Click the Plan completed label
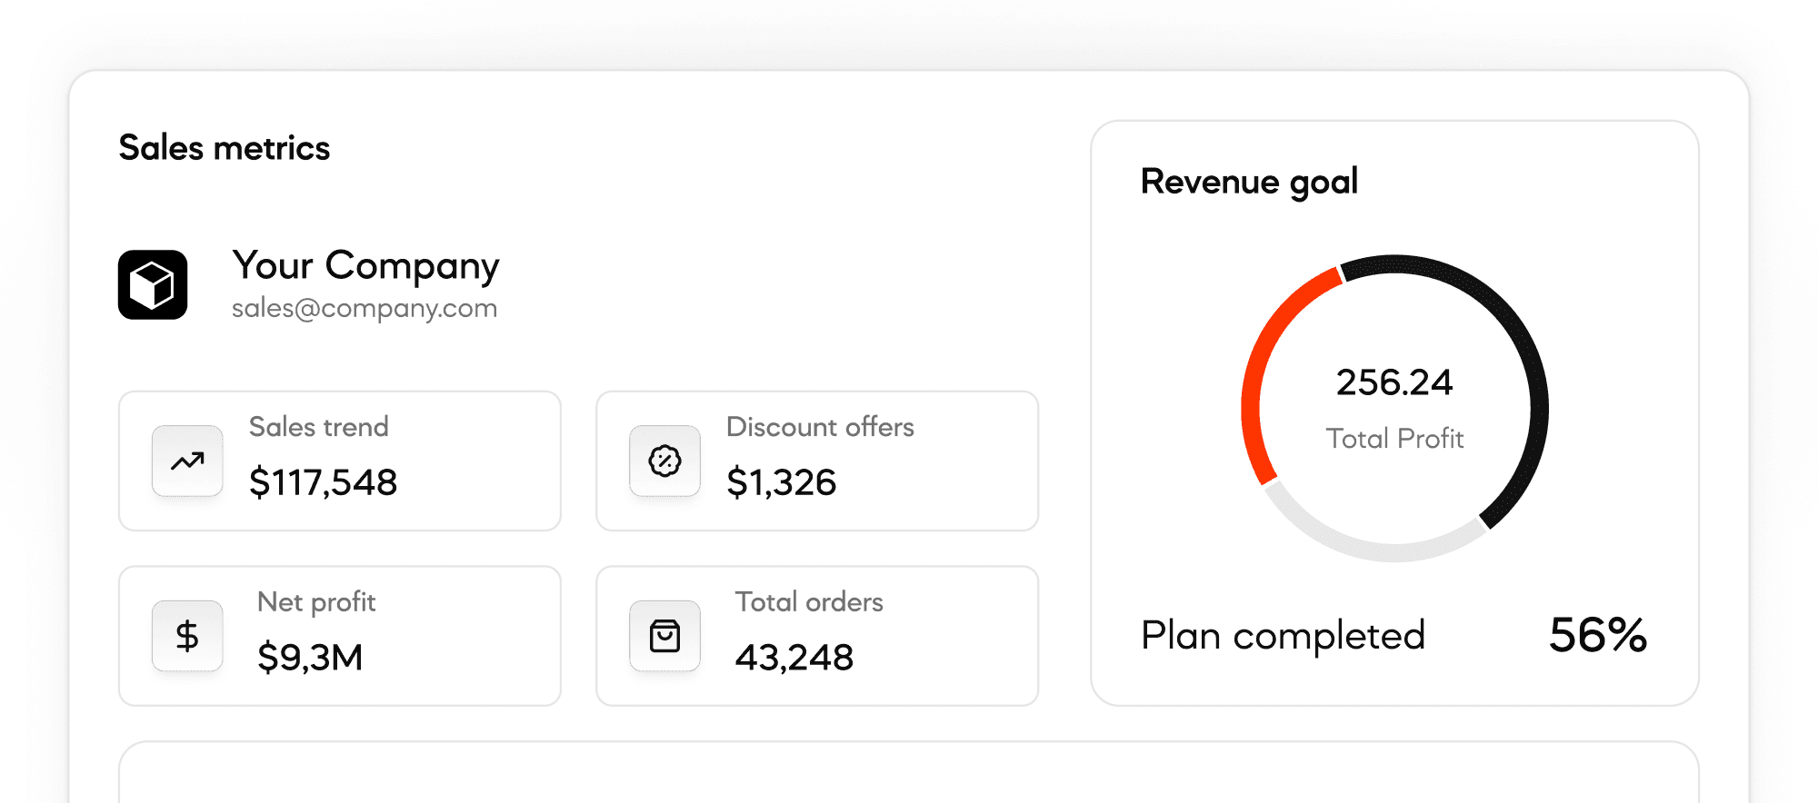The image size is (1818, 803). pos(1283,636)
